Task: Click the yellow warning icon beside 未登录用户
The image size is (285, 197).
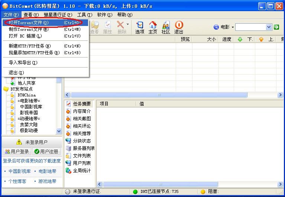Action: 19,142
